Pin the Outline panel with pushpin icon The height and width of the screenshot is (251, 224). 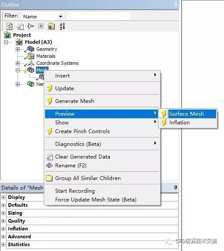[x=175, y=4]
